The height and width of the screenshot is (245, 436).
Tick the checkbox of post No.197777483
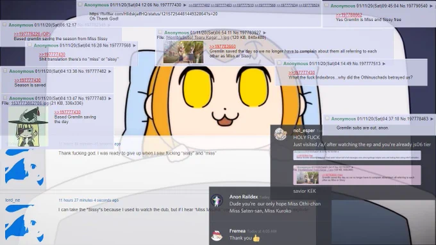(5, 98)
